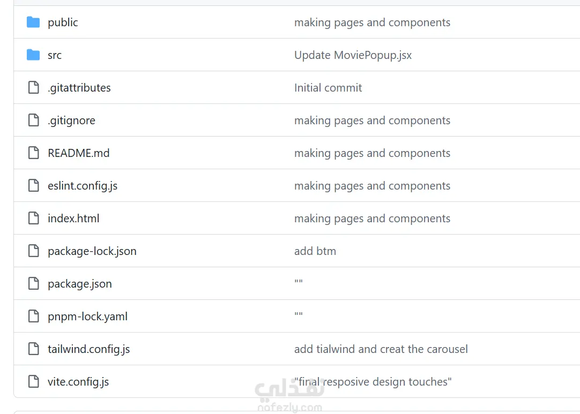Click the eslint.config.js file icon

(x=33, y=186)
